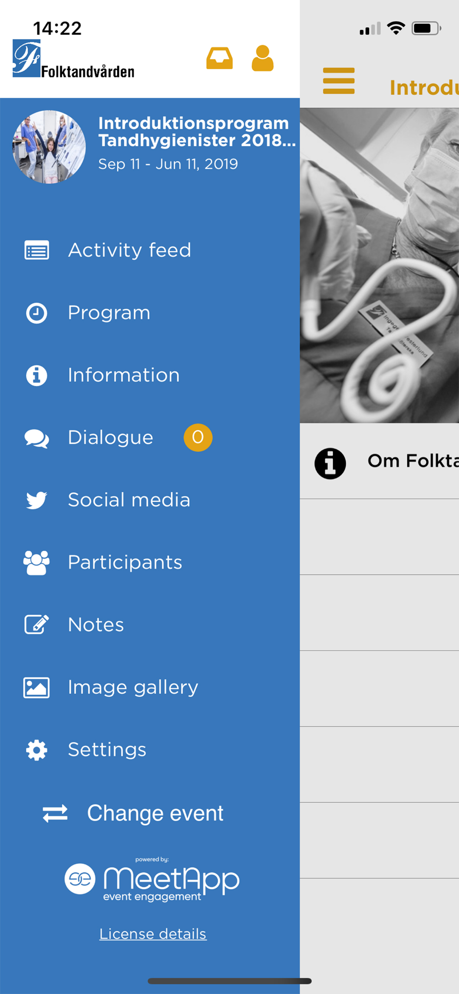459x994 pixels.
Task: Switch events with Change event
Action: pyautogui.click(x=133, y=814)
